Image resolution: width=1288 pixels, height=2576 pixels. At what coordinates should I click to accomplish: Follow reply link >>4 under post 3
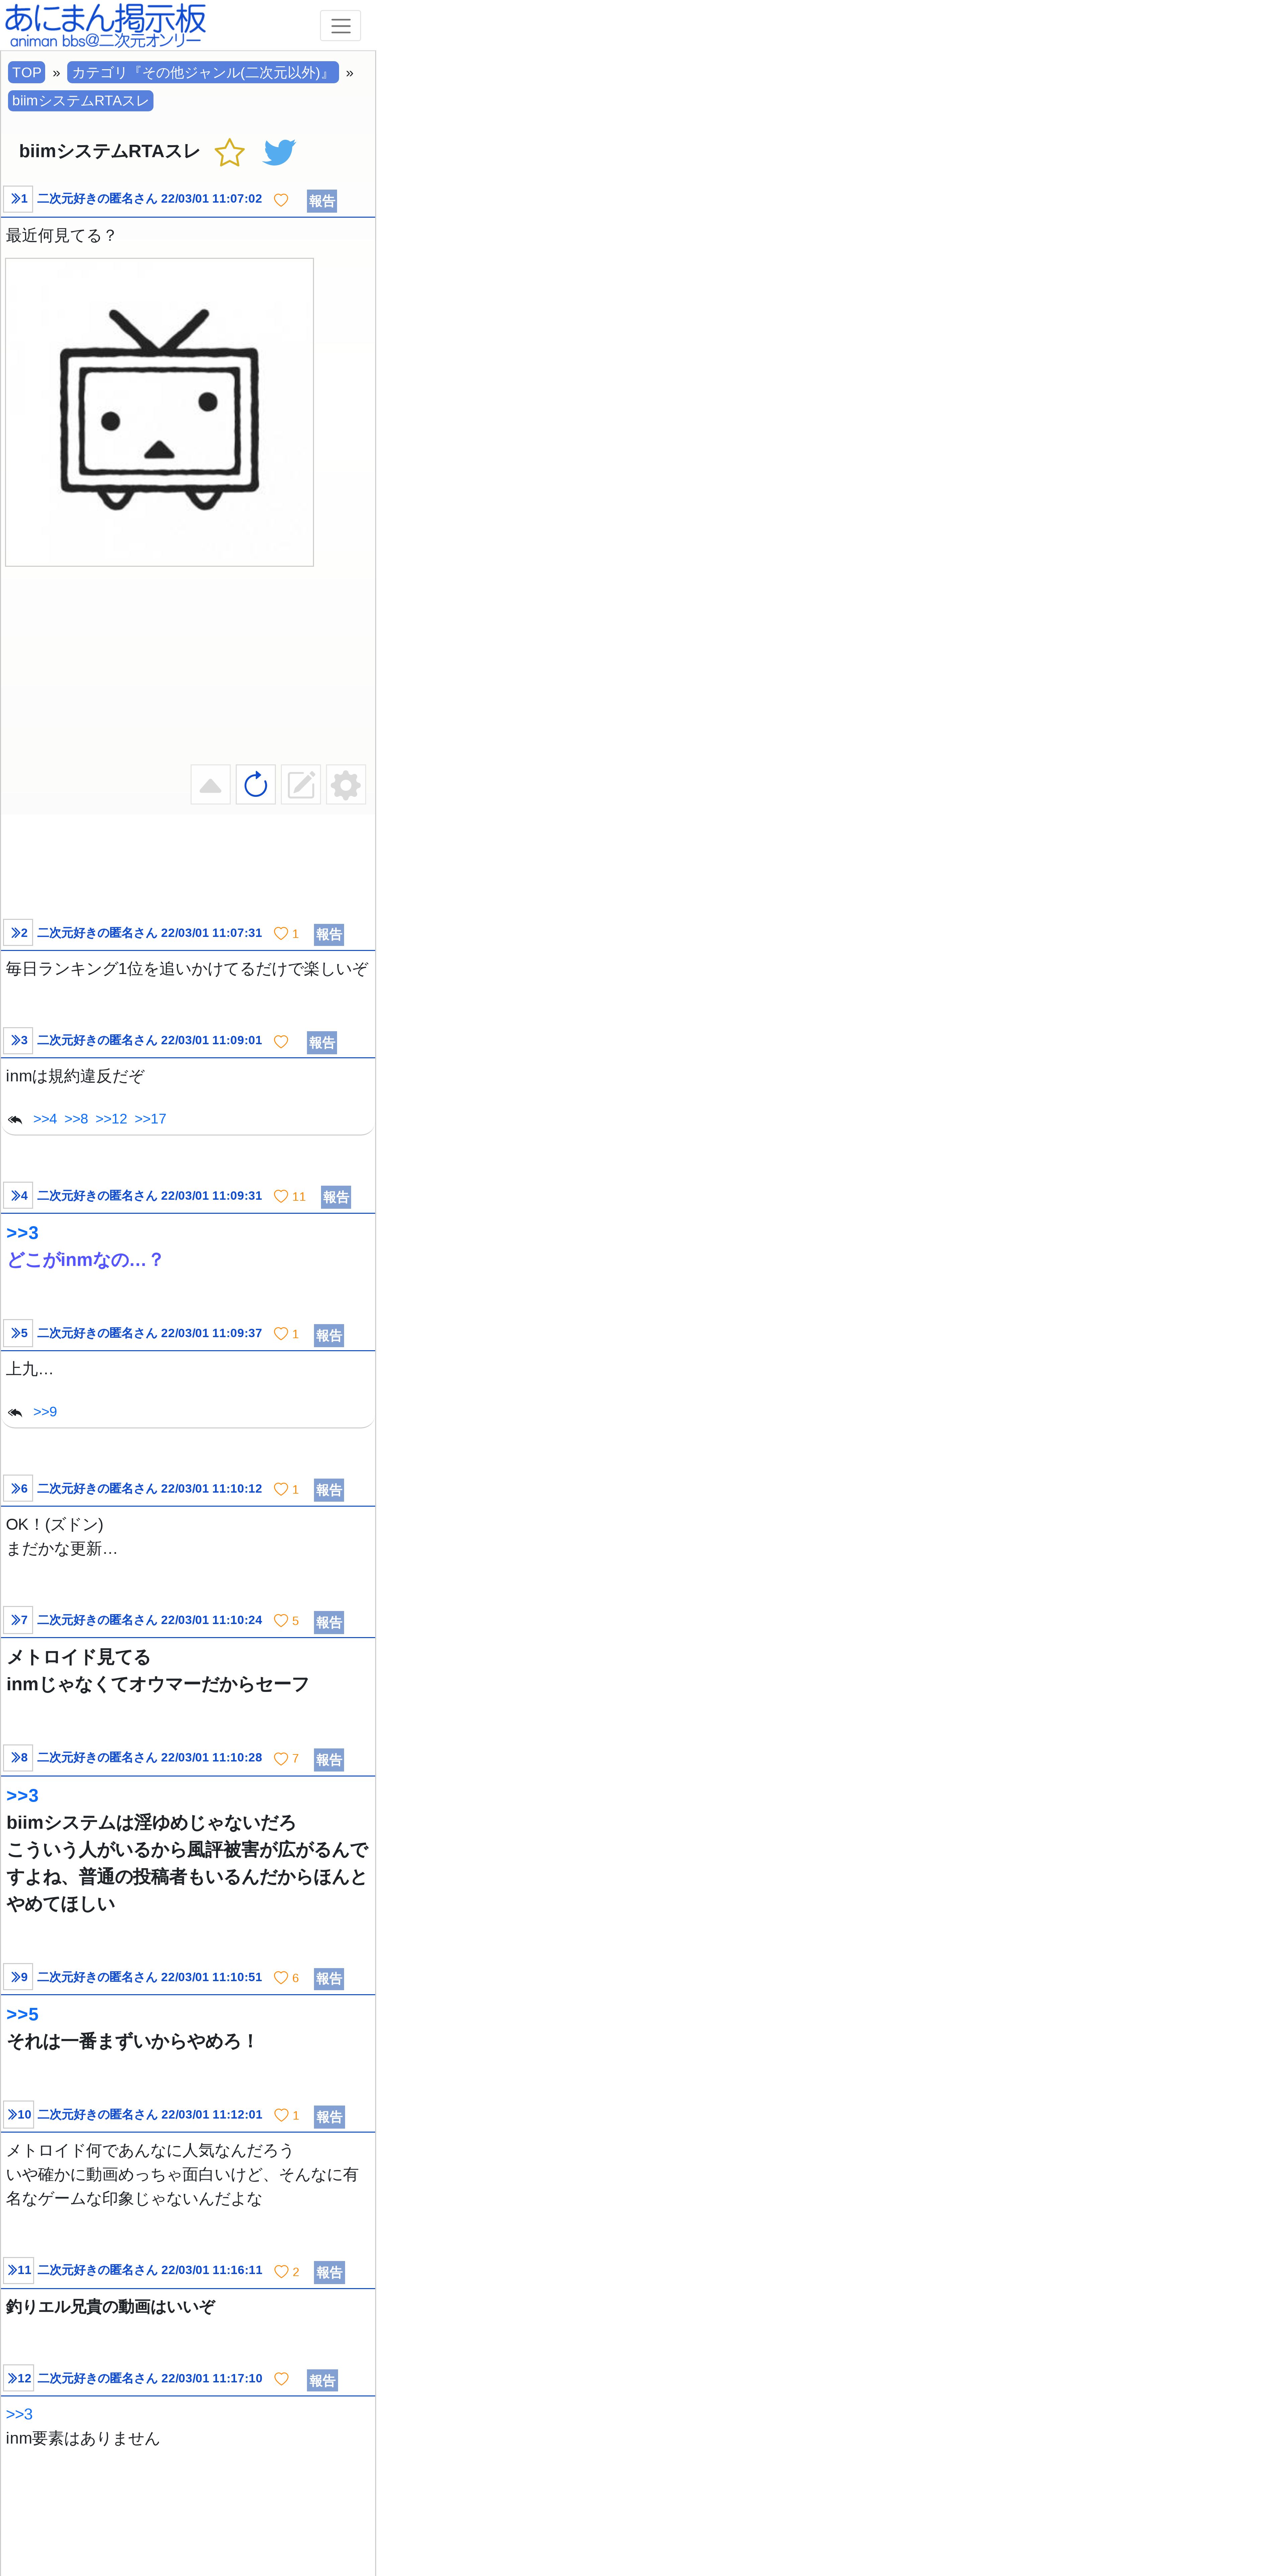point(45,1119)
